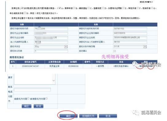Click 确定 in the small agreement form
167x121 pixels.
click(x=26, y=106)
